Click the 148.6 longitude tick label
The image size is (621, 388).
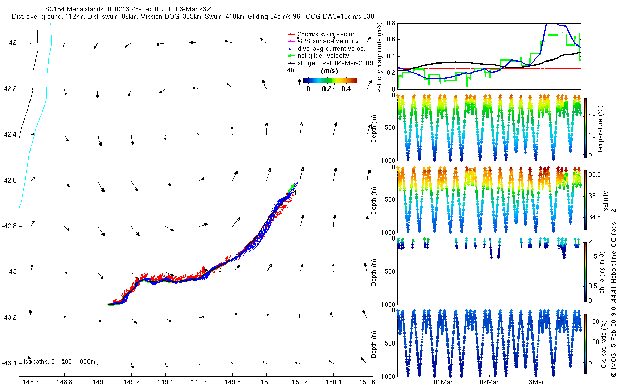click(31, 382)
